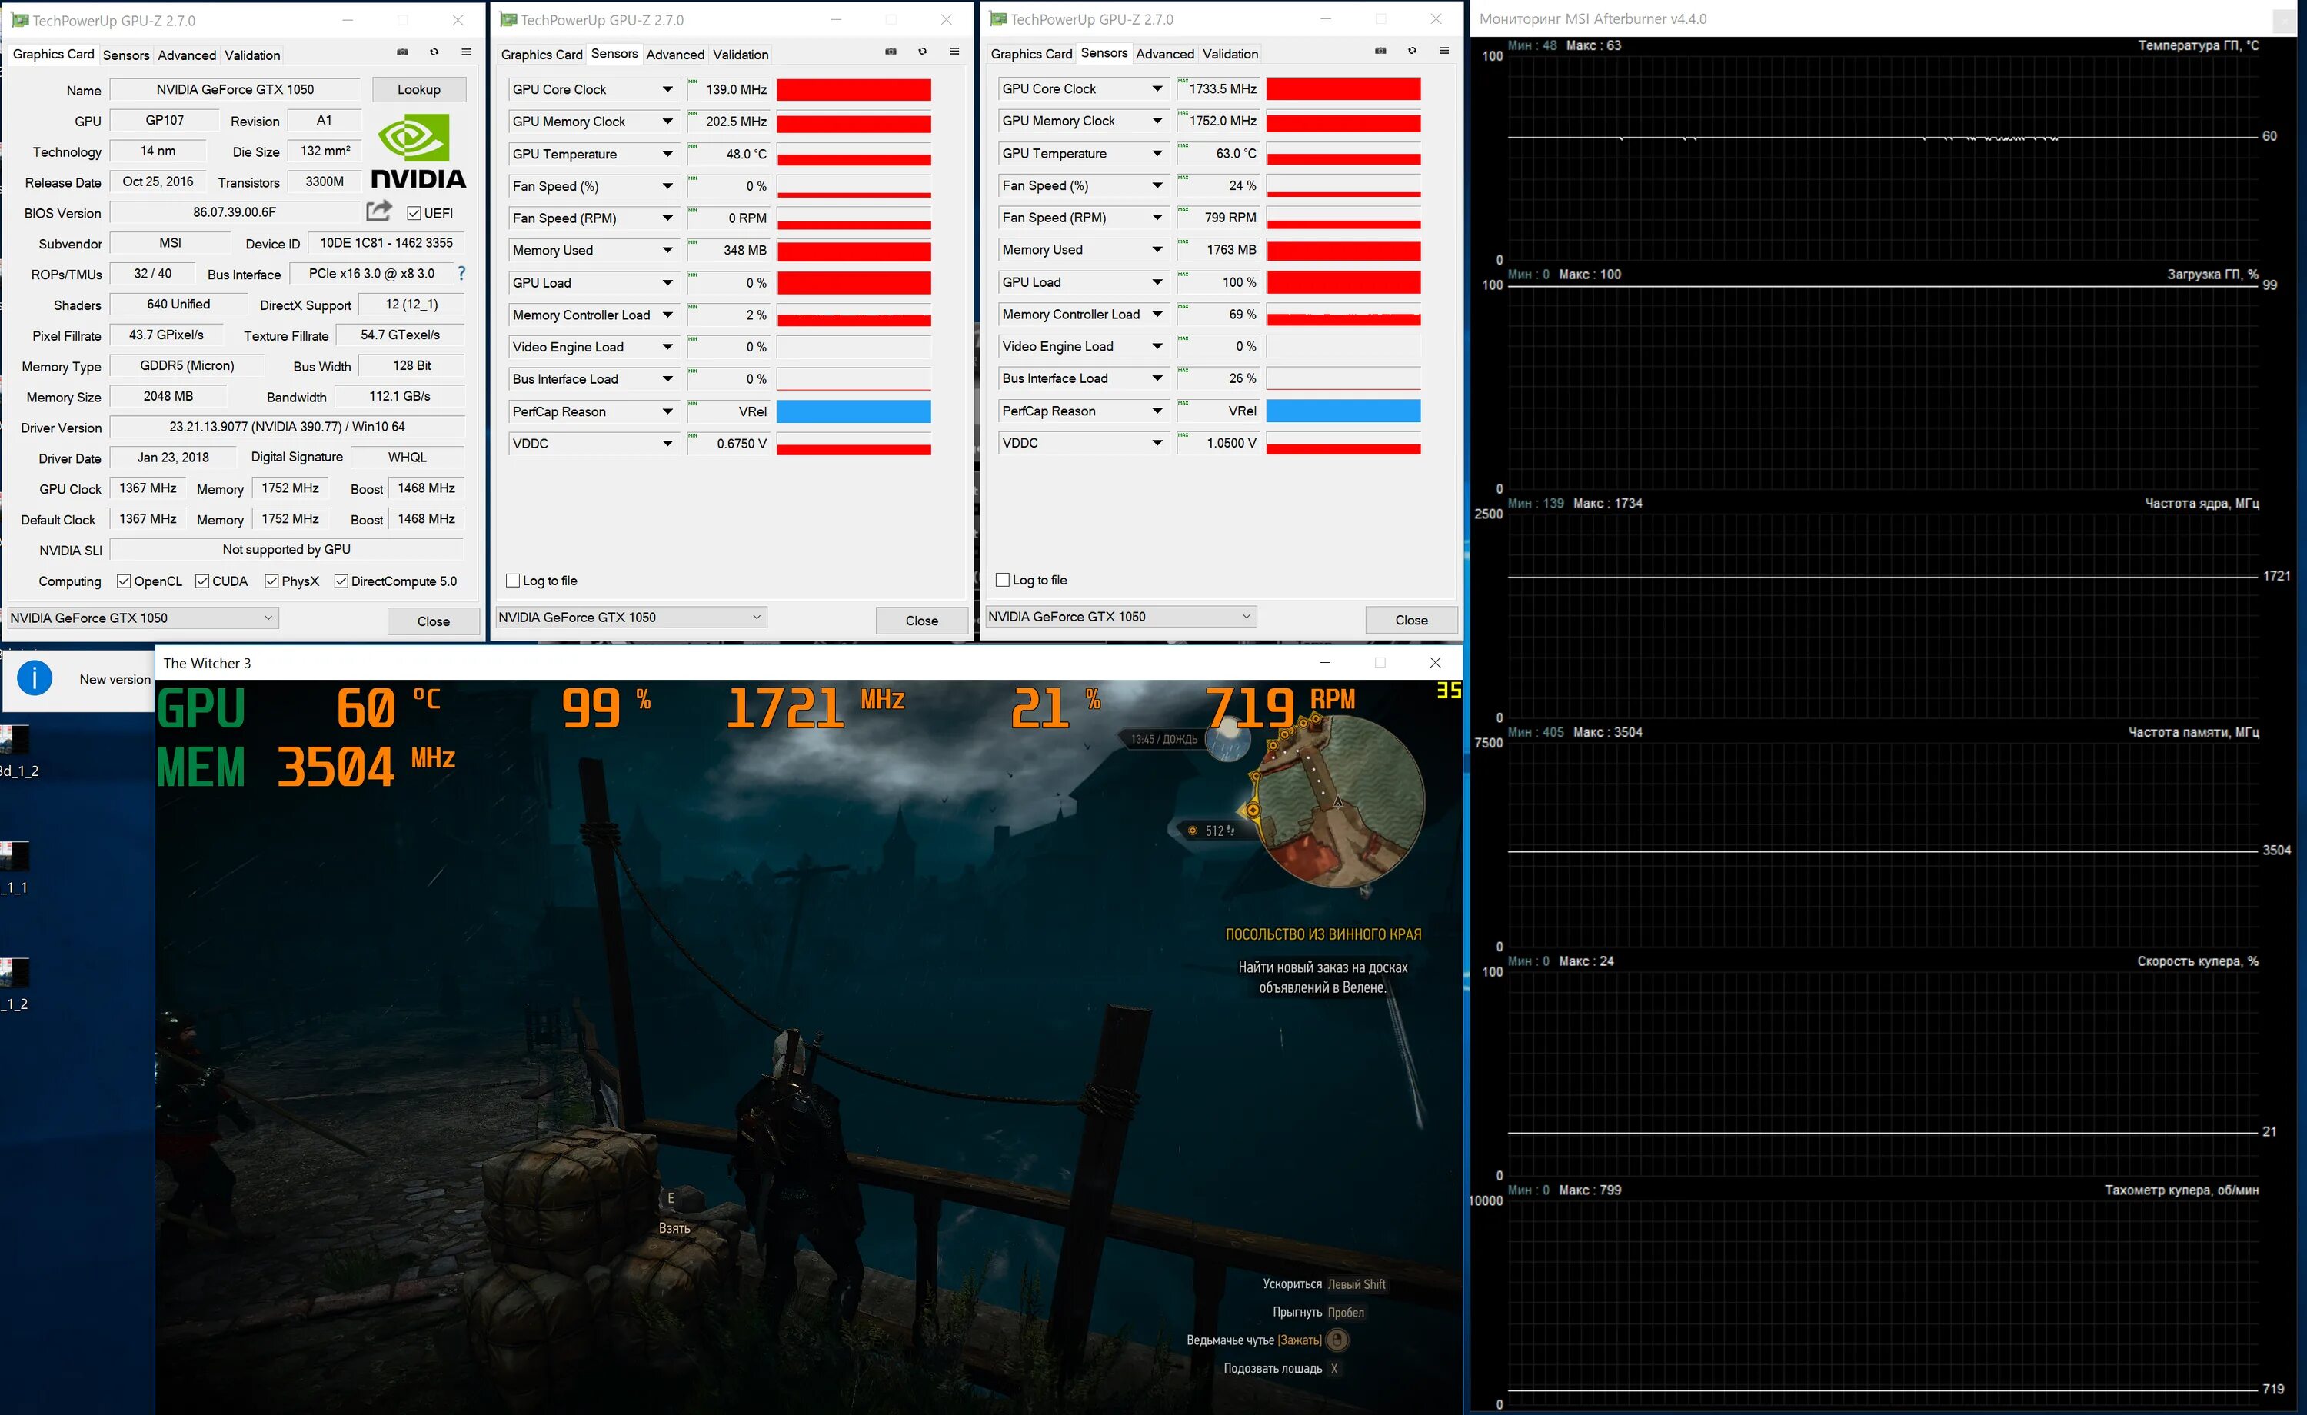Click GPU temperature graph in Afterburner monitor
2307x1415 pixels.
pyautogui.click(x=1882, y=158)
